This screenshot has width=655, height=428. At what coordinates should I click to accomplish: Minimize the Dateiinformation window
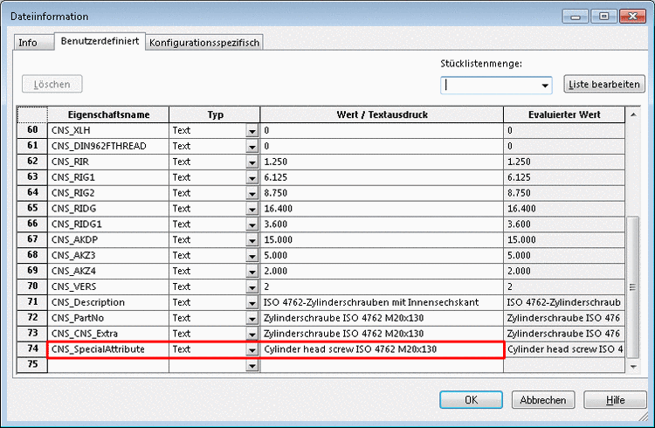[576, 17]
